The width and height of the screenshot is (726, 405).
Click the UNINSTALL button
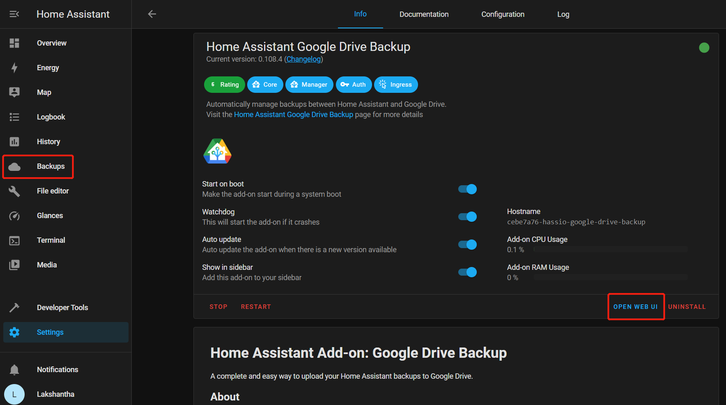[x=687, y=307]
